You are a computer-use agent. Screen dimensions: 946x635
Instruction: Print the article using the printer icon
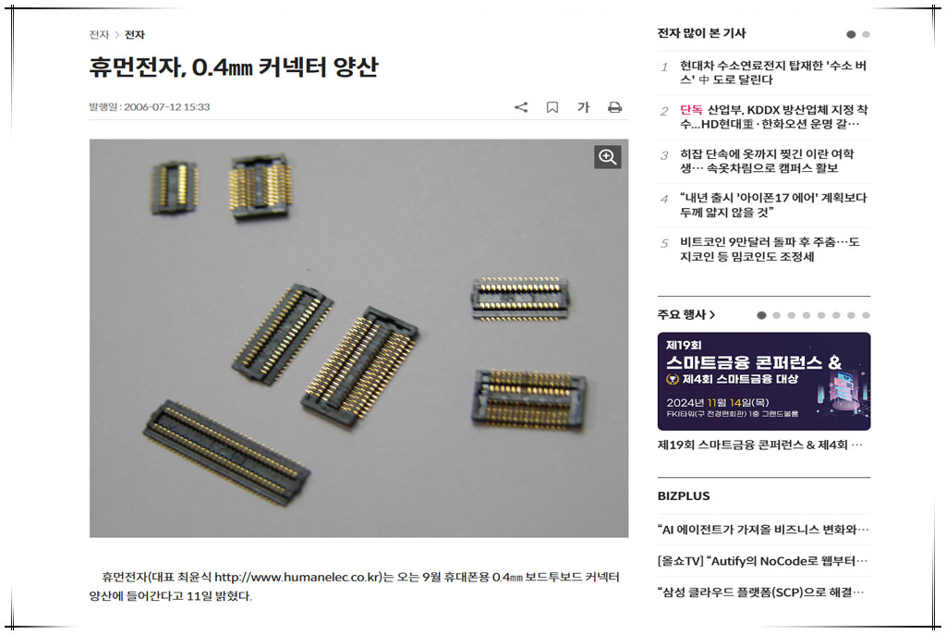click(614, 107)
